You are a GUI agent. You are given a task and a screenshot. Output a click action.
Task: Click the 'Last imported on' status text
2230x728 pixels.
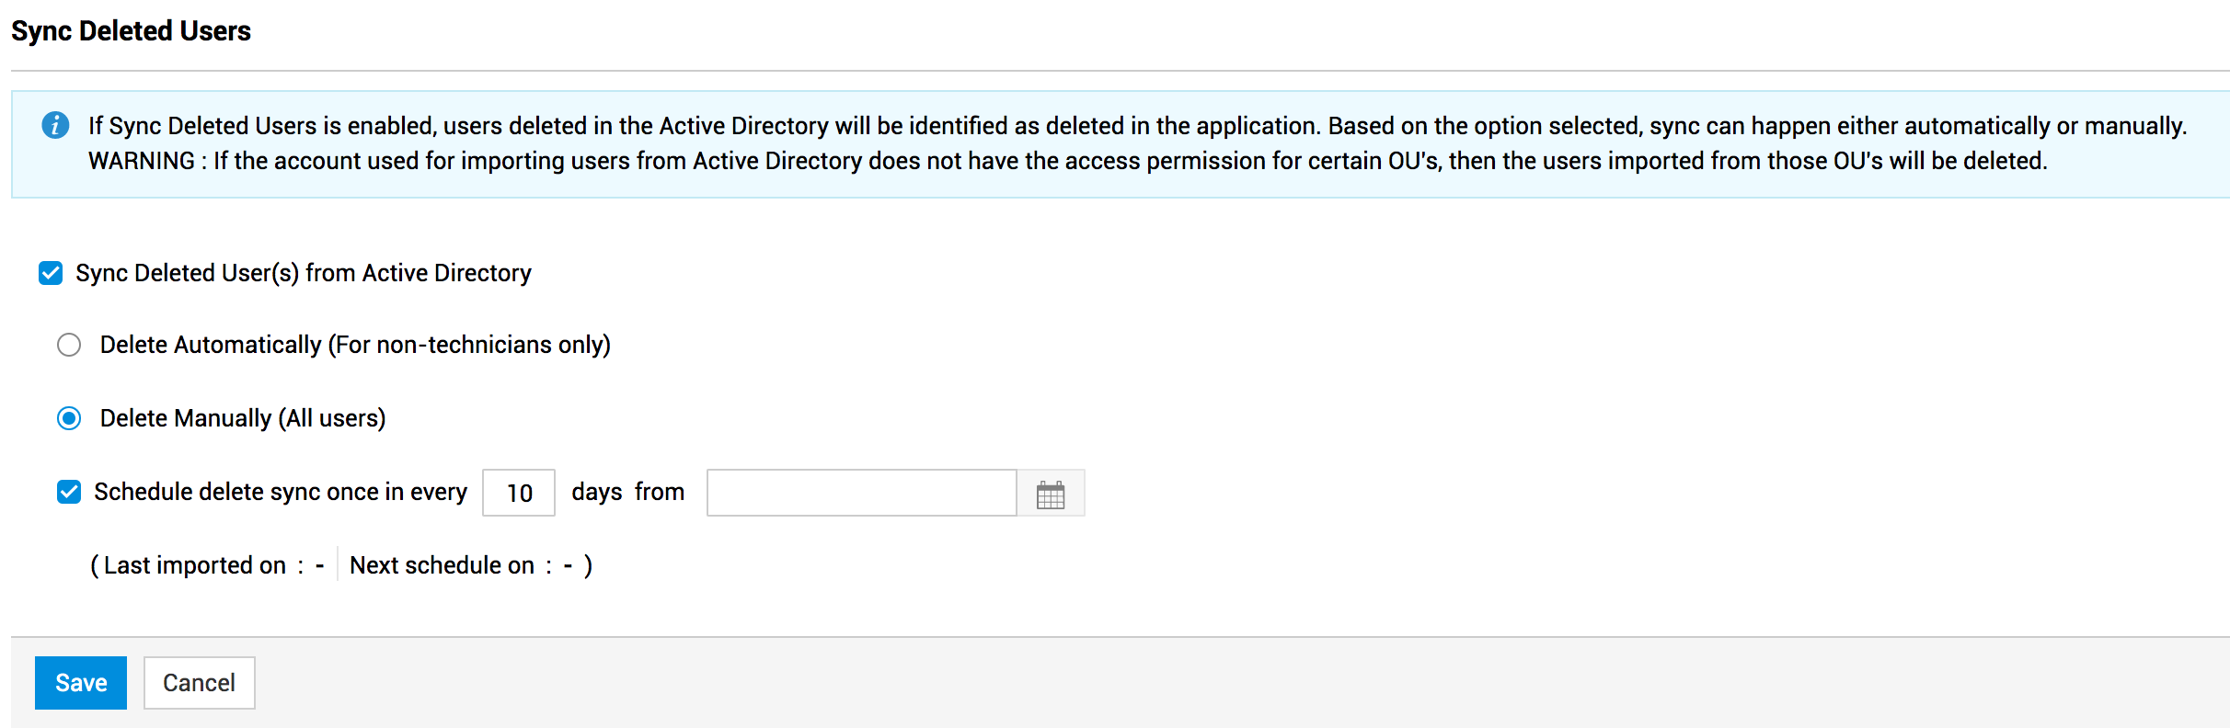[x=195, y=565]
